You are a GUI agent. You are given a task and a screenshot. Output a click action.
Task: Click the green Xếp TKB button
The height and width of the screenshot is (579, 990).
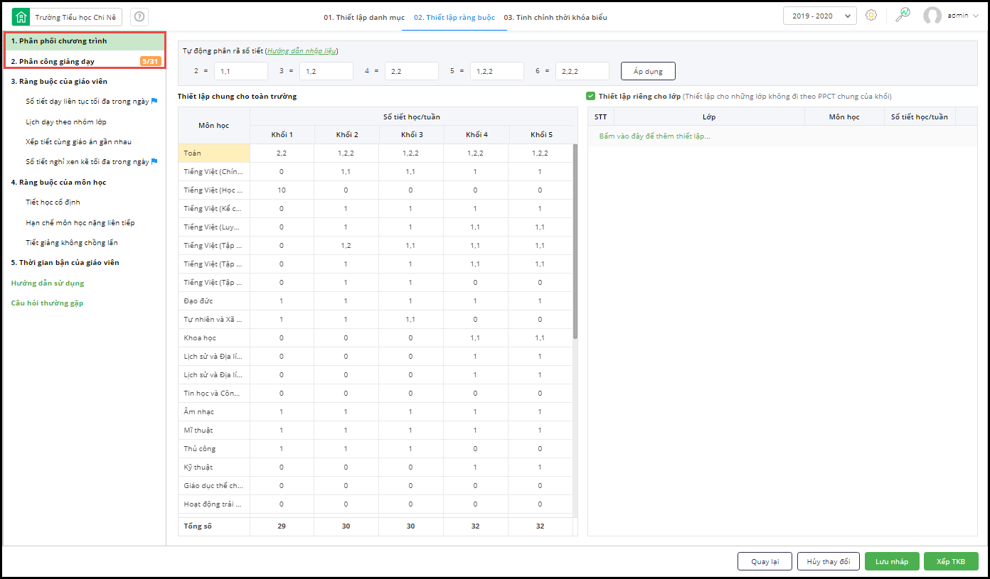tap(950, 561)
